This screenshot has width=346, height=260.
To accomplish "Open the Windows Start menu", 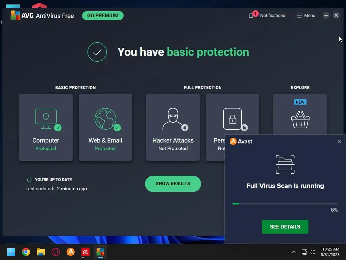I will [x=11, y=252].
